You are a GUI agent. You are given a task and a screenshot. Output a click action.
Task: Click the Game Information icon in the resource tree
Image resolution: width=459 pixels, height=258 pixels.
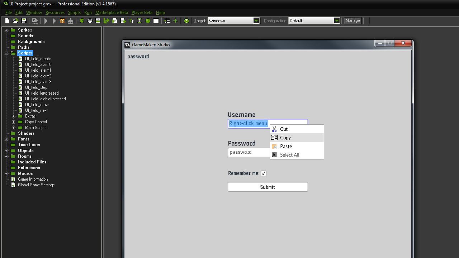pos(13,179)
